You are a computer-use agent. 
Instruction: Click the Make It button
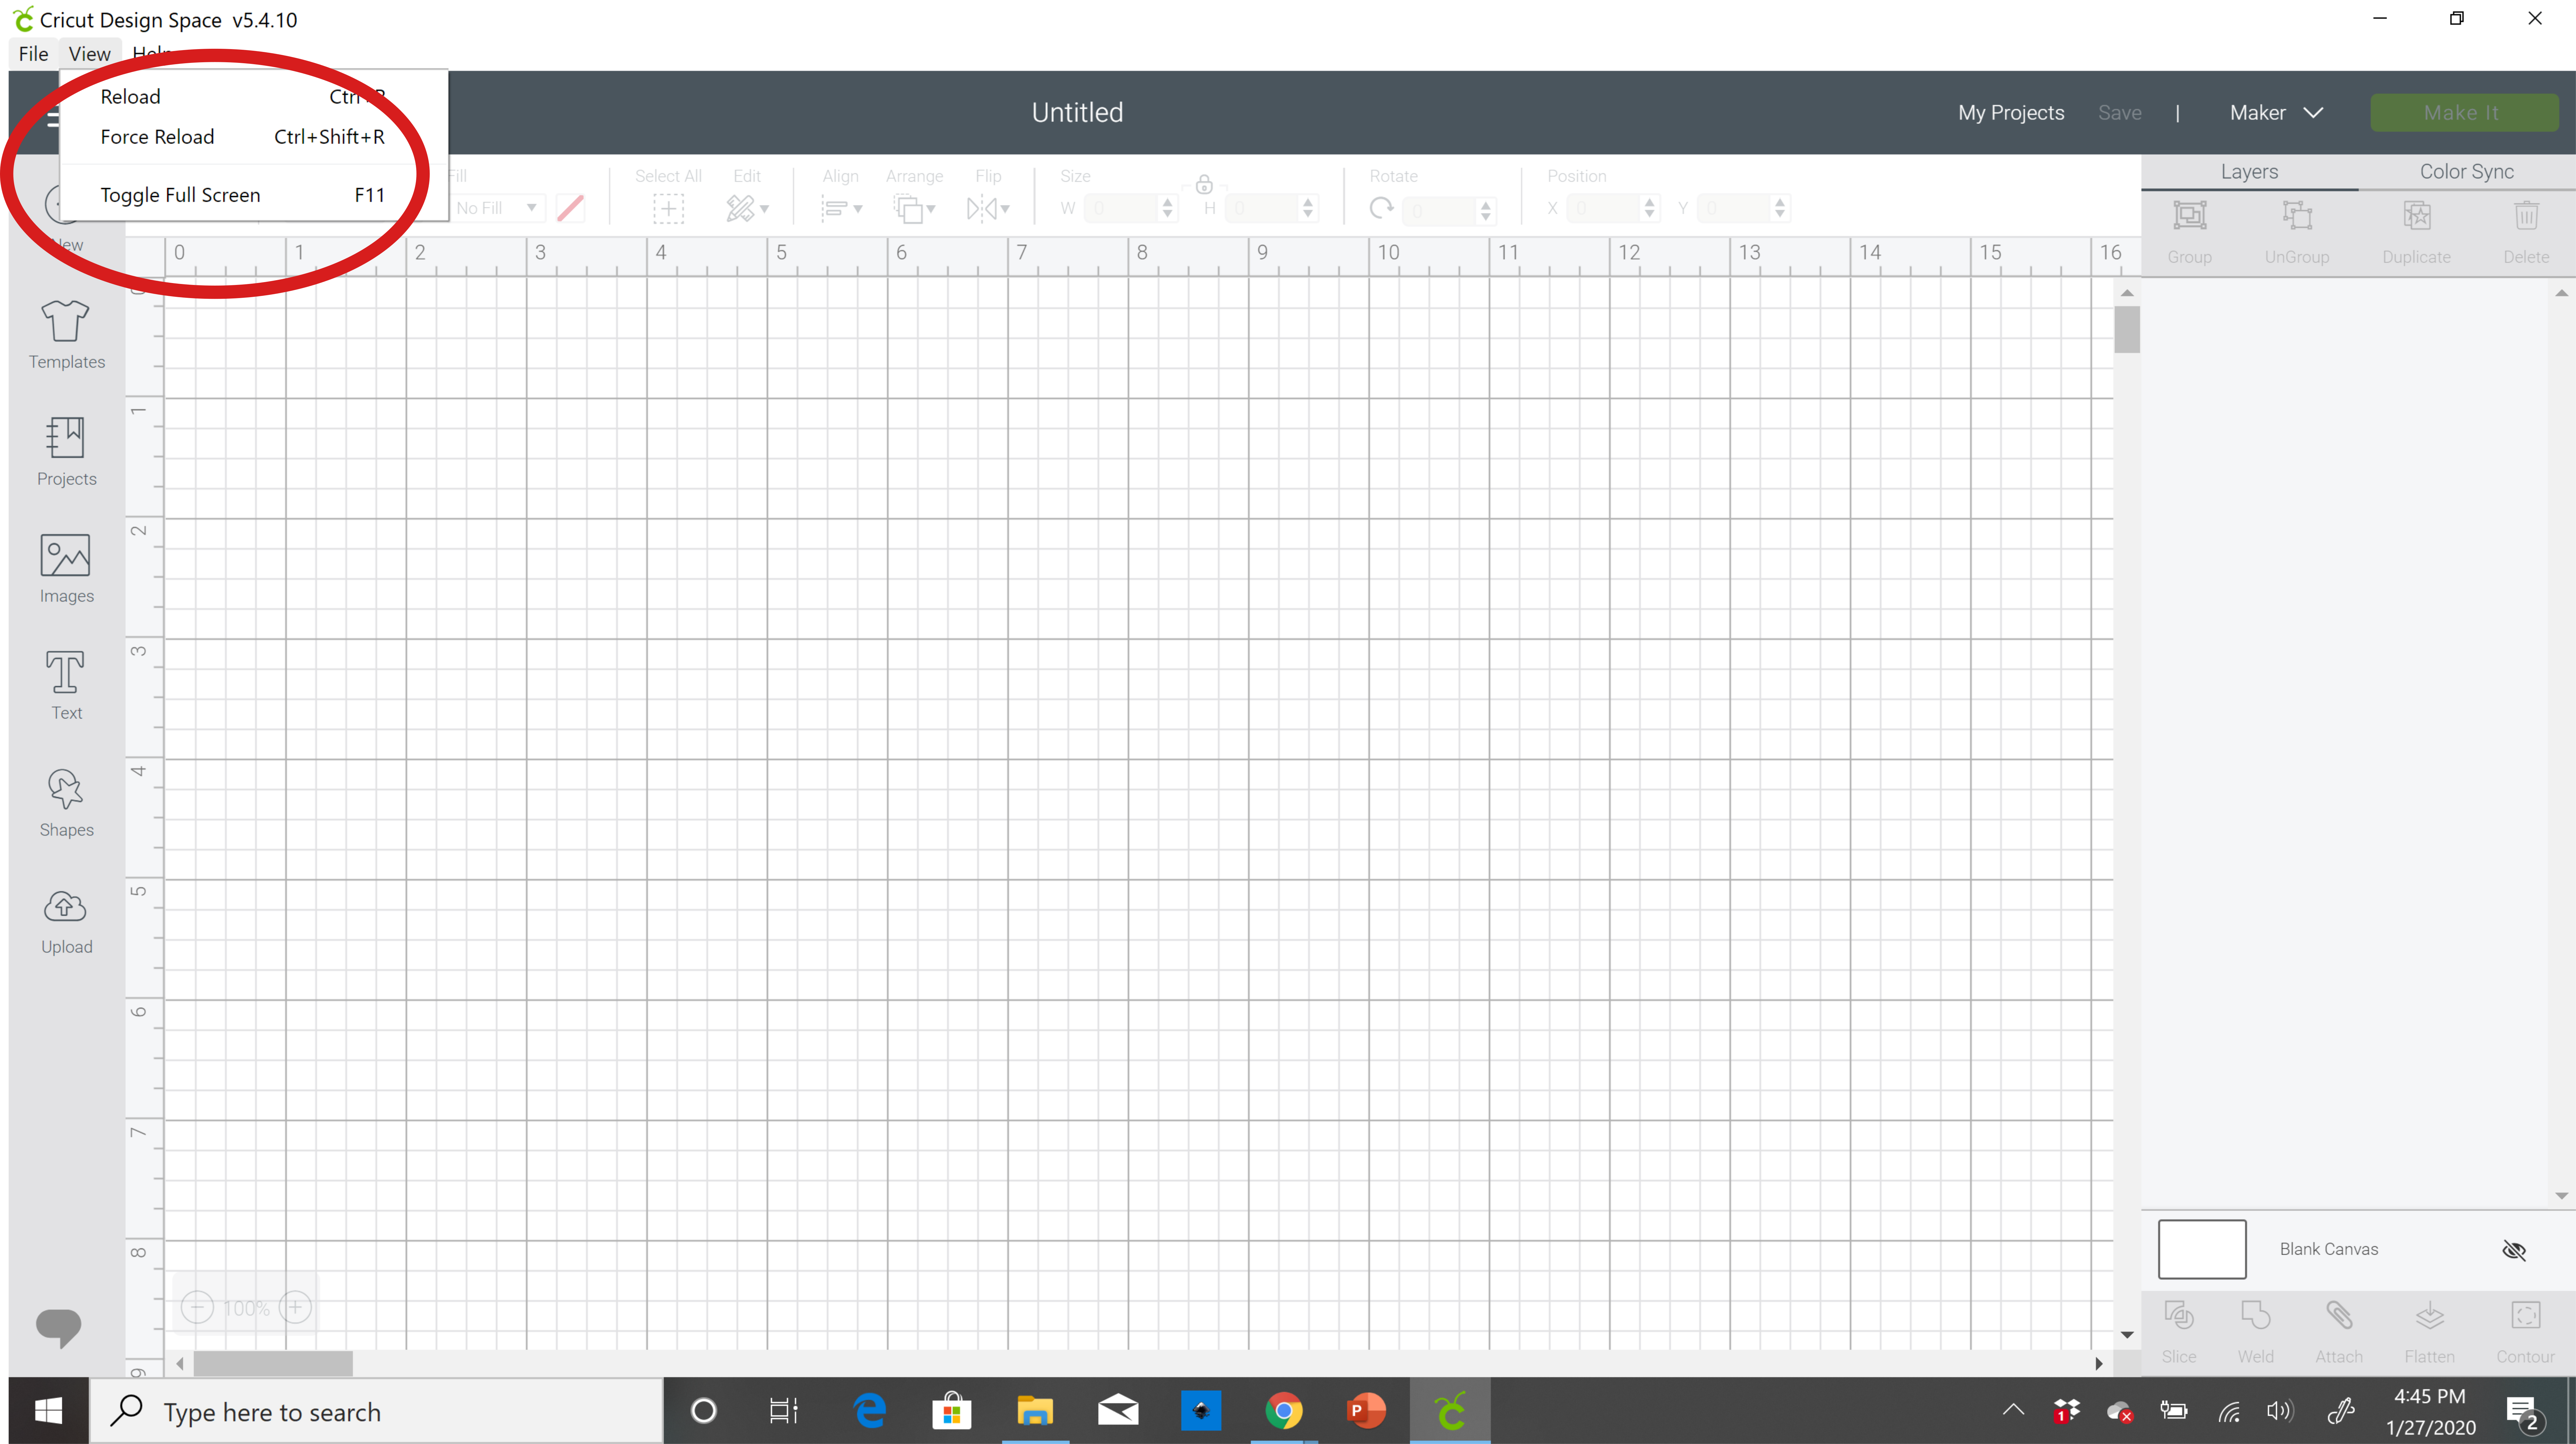coord(2461,111)
